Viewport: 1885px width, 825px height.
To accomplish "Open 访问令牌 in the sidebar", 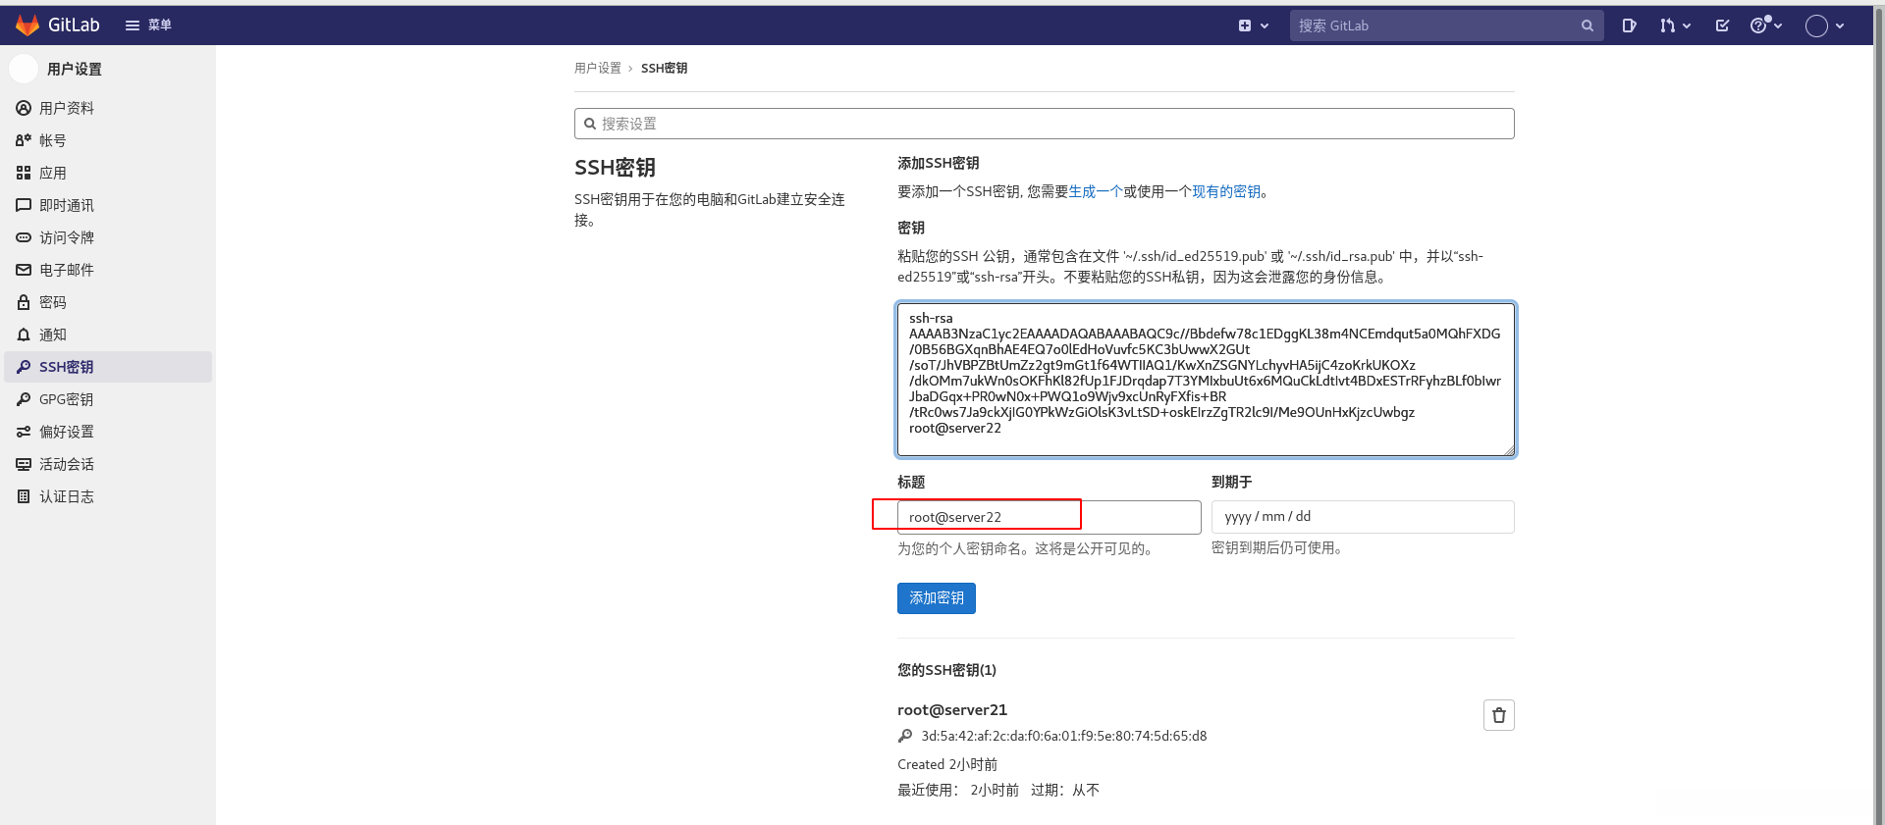I will 108,237.
